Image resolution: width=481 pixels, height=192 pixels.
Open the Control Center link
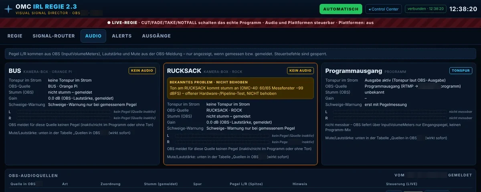384,9
